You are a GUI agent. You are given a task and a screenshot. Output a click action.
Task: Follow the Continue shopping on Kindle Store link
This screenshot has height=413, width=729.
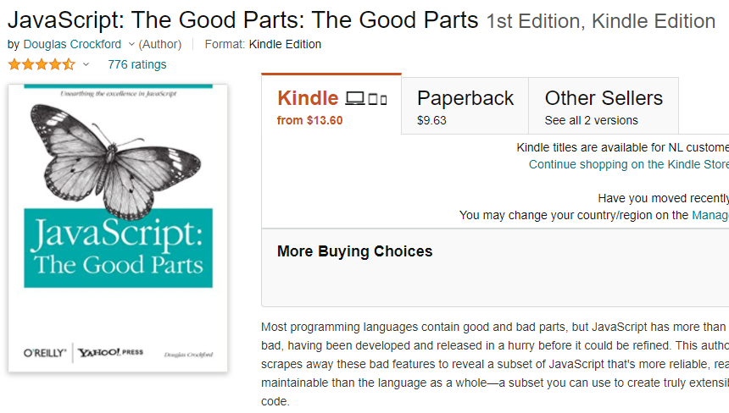tap(628, 164)
